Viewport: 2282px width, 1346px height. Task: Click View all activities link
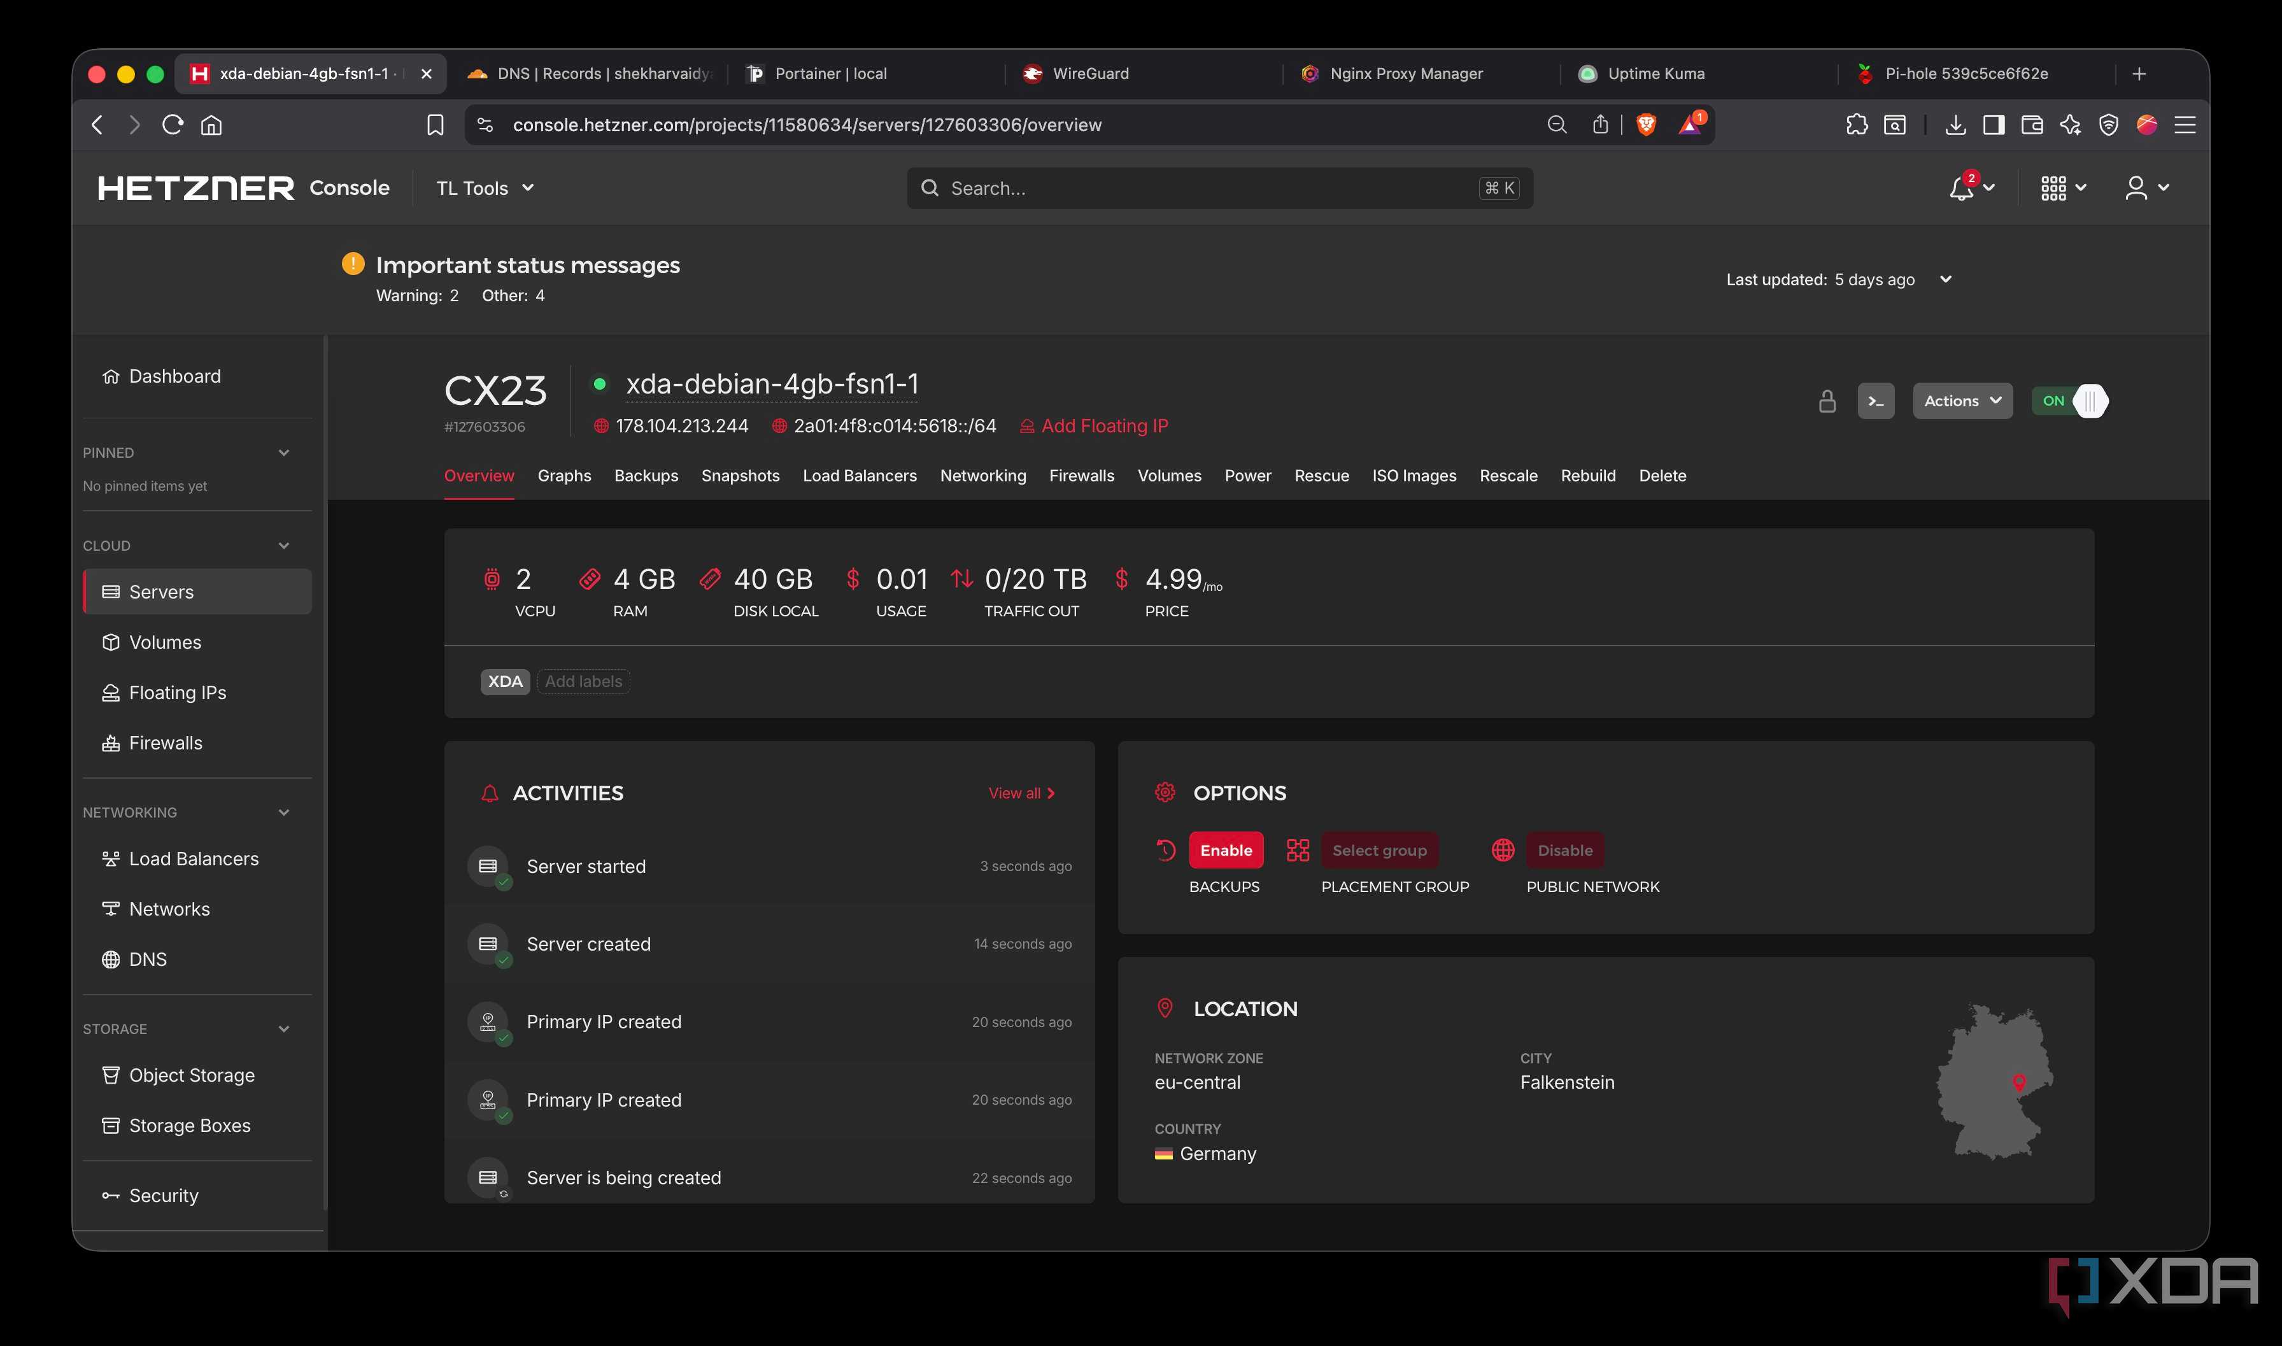(x=1022, y=793)
